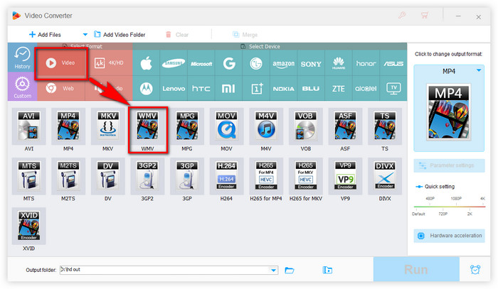Toggle Hardware acceleration
This screenshot has width=498, height=289.
point(449,236)
